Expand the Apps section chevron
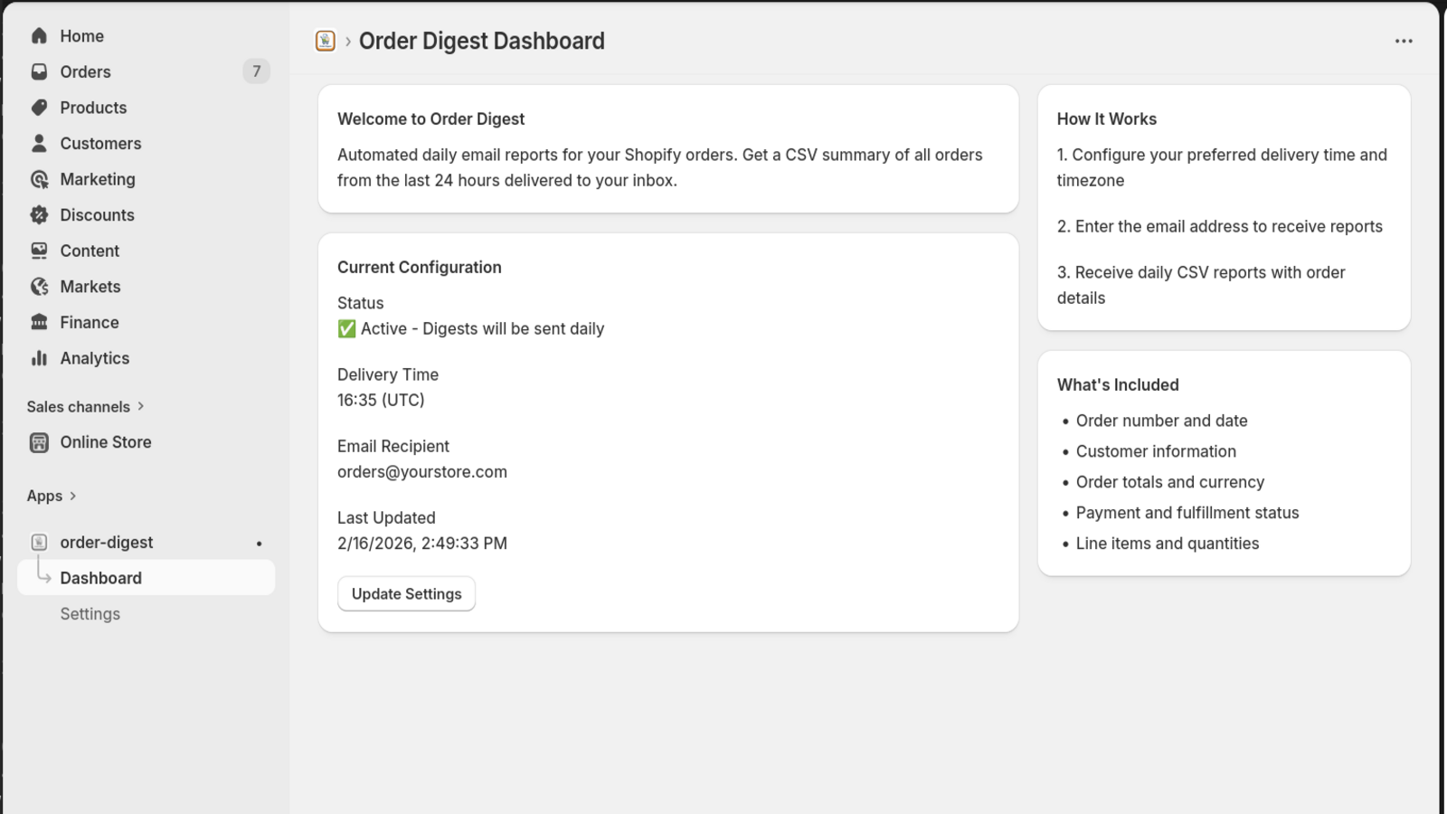 pos(73,496)
